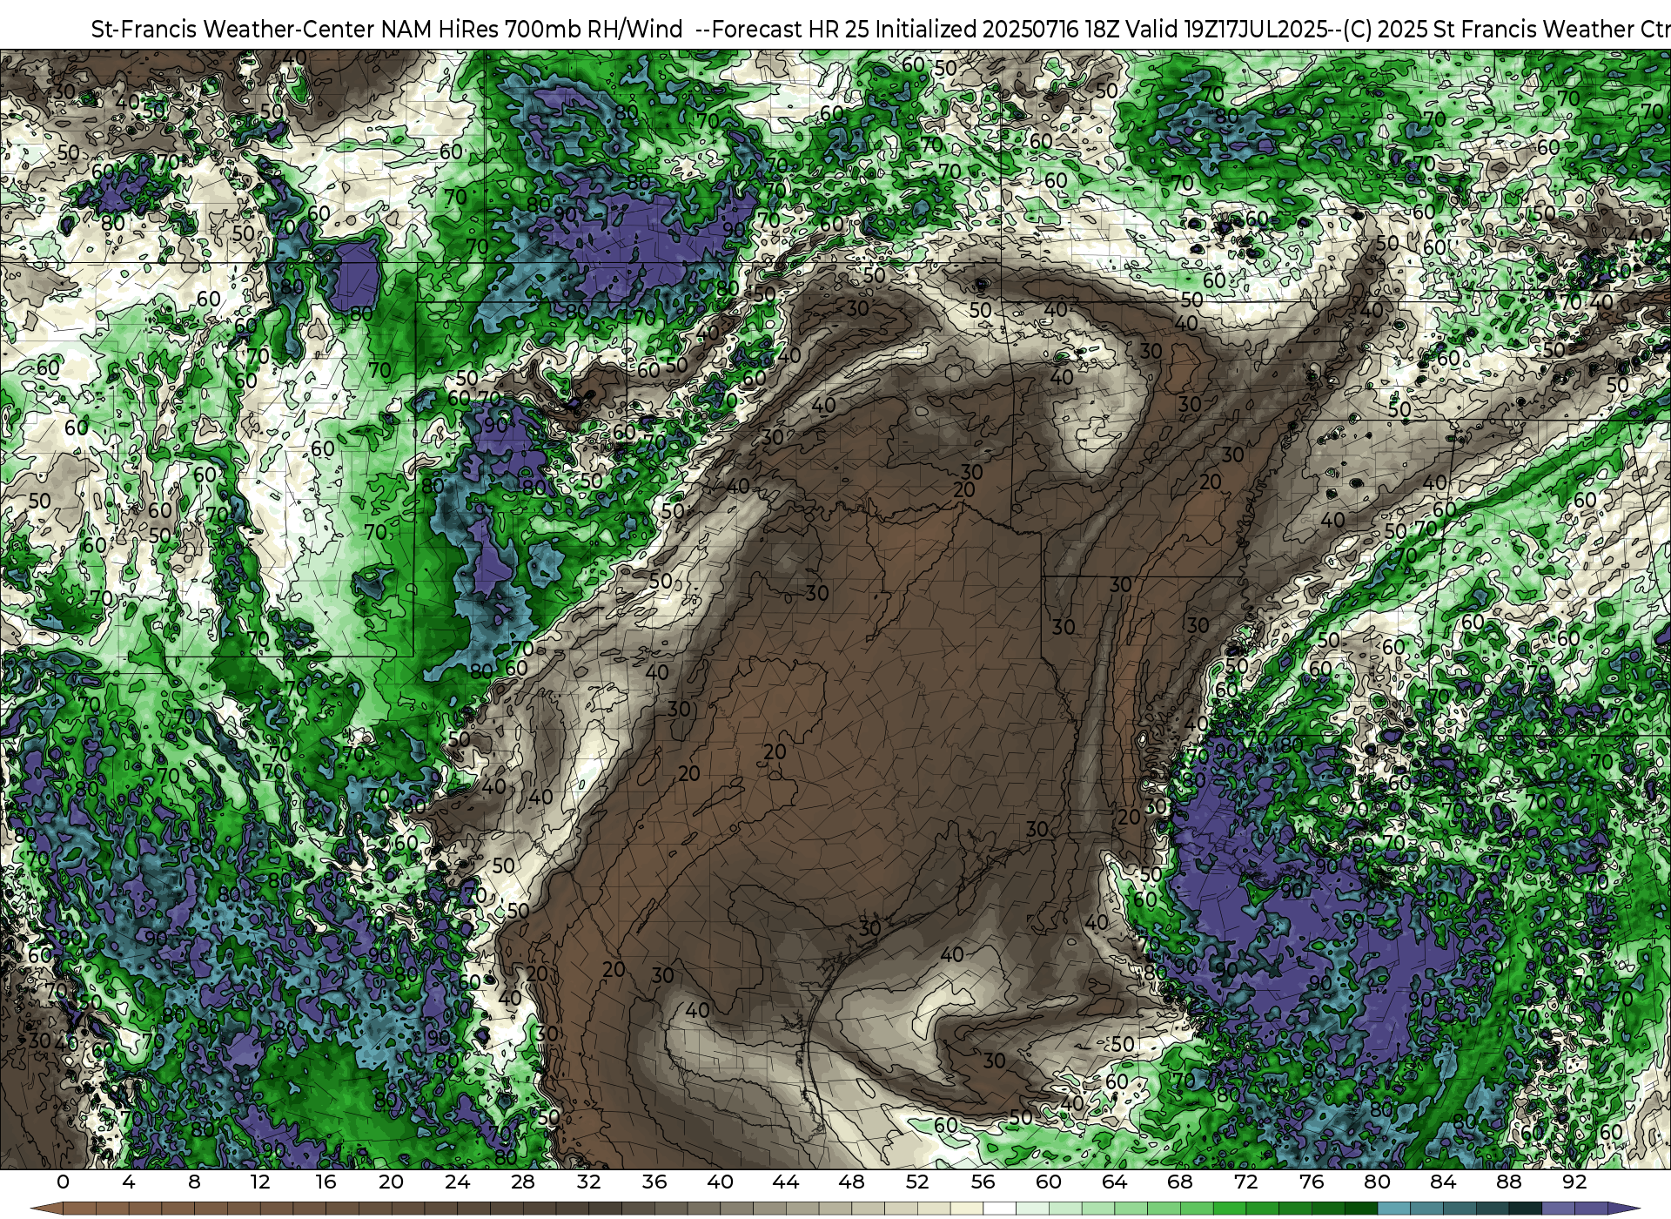Image resolution: width=1671 pixels, height=1219 pixels.
Task: Click the '72' colorbar tick label
Action: pyautogui.click(x=1246, y=1182)
